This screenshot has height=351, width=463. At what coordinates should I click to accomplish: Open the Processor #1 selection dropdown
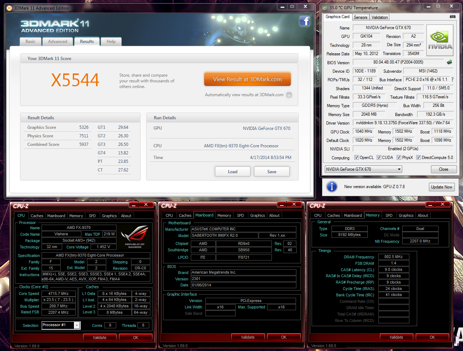click(x=61, y=325)
